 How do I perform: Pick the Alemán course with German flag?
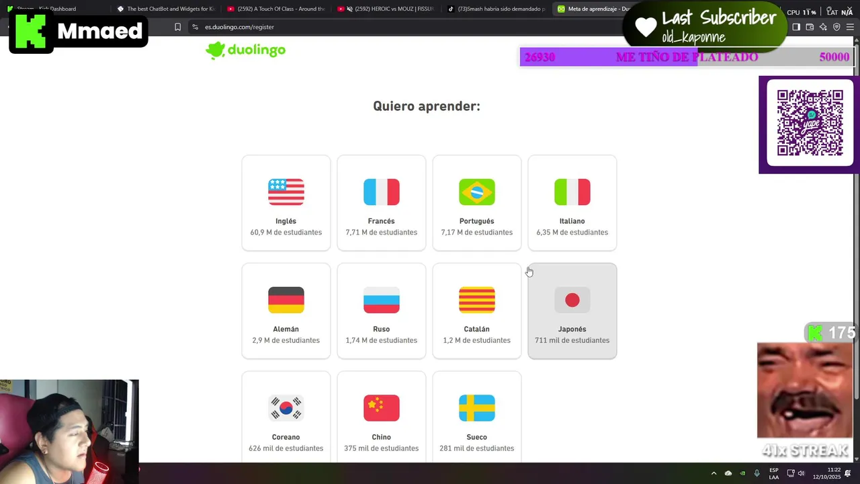pyautogui.click(x=286, y=311)
